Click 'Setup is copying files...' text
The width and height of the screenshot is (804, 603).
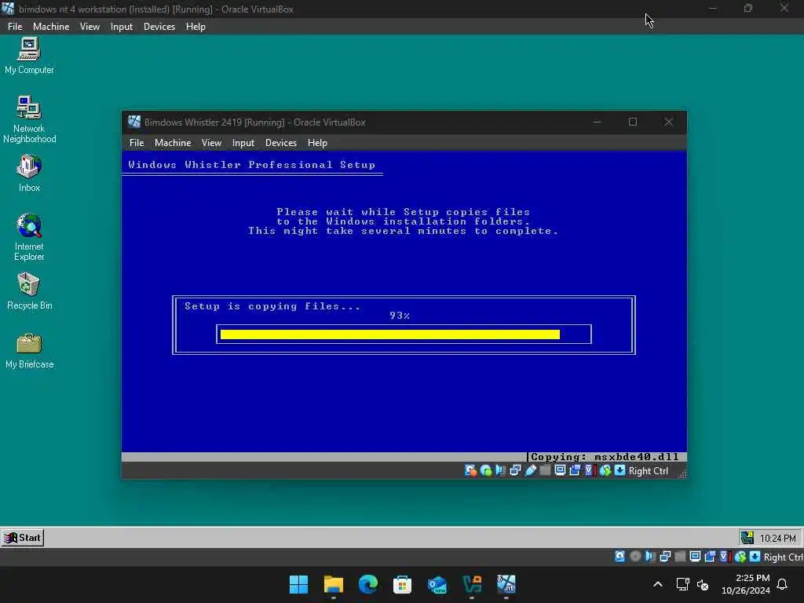(x=272, y=306)
